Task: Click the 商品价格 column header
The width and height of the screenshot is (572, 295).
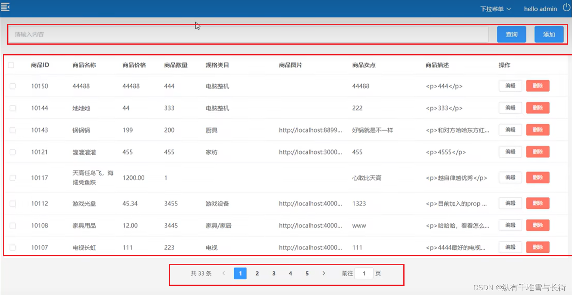Action: [x=134, y=65]
